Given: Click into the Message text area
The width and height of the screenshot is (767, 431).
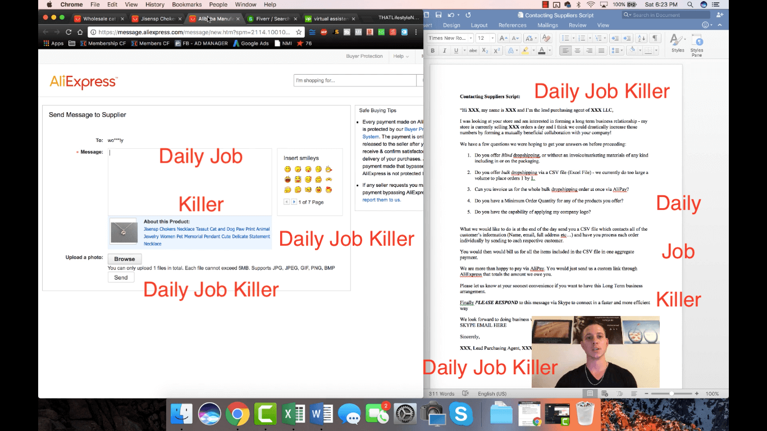Looking at the screenshot, I should pos(190,182).
